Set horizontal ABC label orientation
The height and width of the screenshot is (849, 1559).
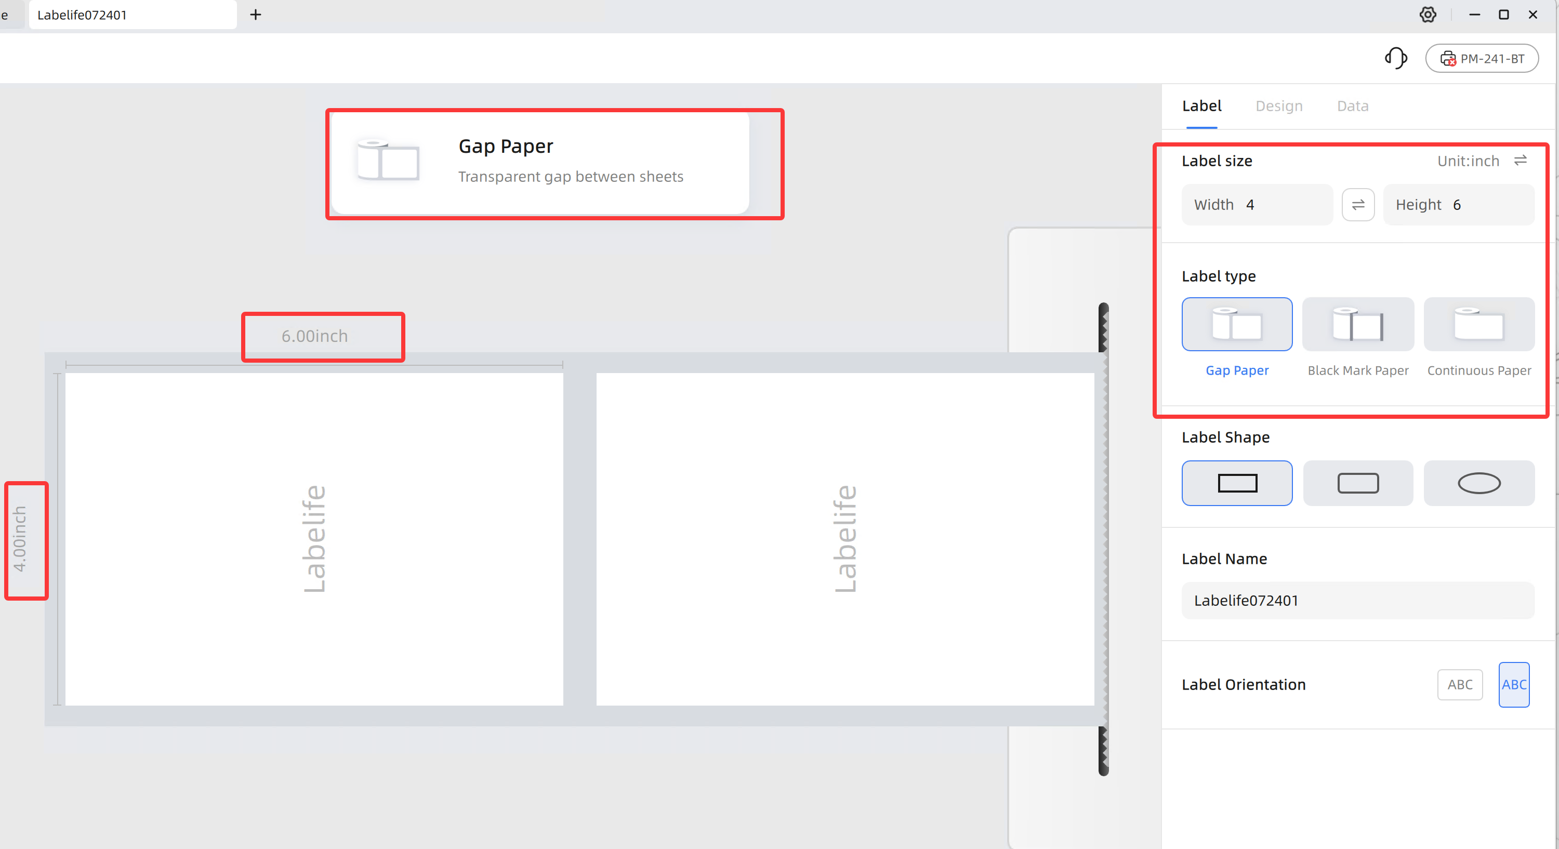point(1460,684)
